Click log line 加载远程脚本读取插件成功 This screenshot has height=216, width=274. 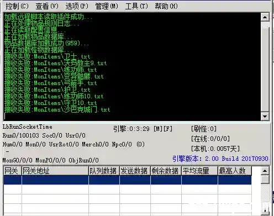click(x=48, y=17)
